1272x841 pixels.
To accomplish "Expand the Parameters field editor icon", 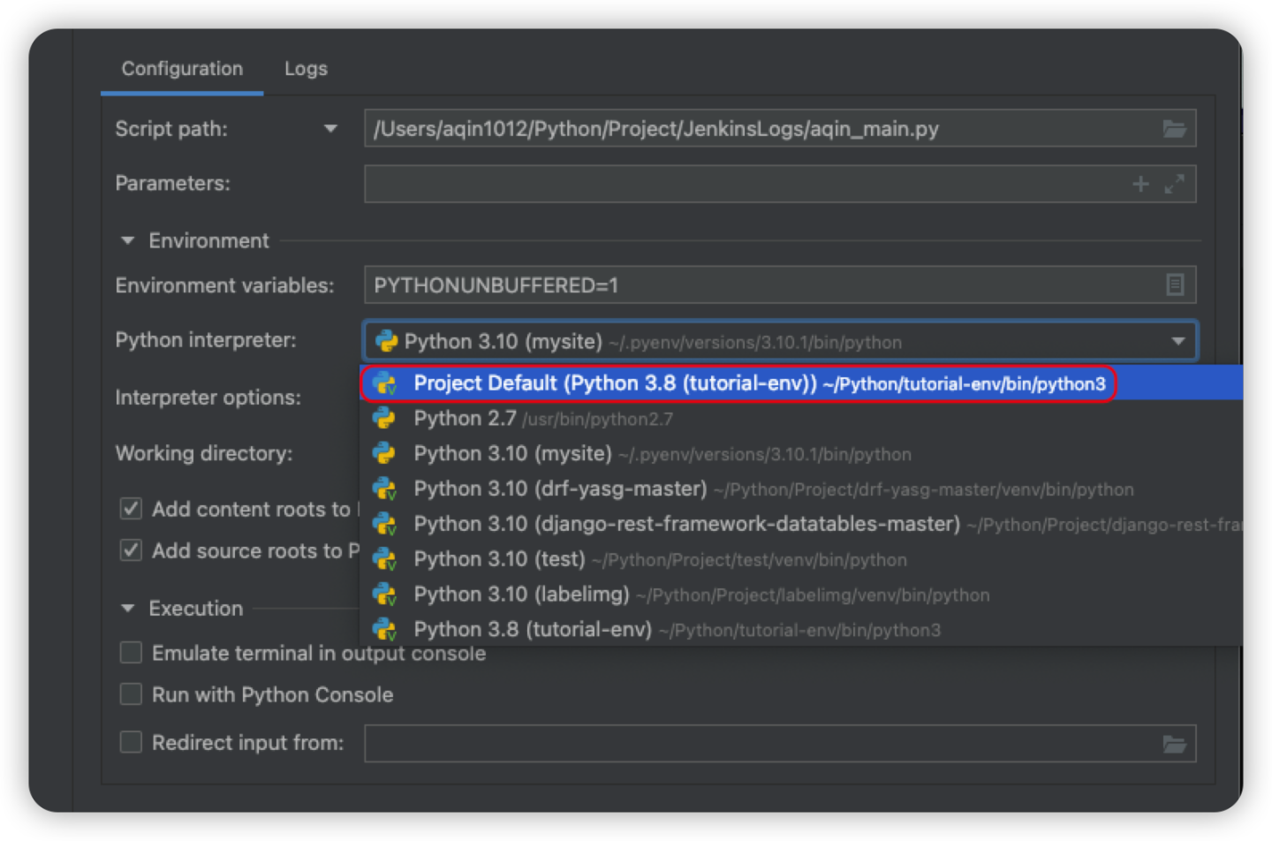I will pyautogui.click(x=1174, y=184).
